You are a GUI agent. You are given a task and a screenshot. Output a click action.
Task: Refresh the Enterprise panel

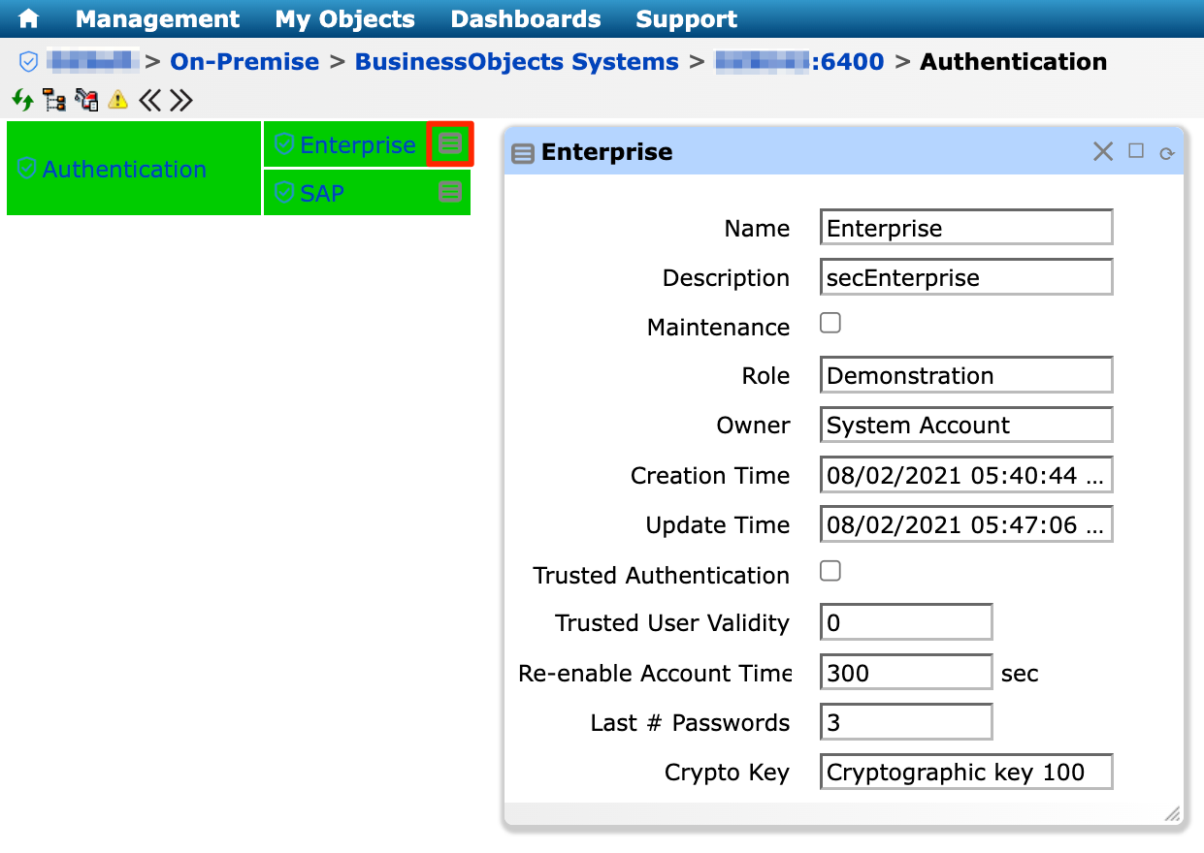point(1167,153)
